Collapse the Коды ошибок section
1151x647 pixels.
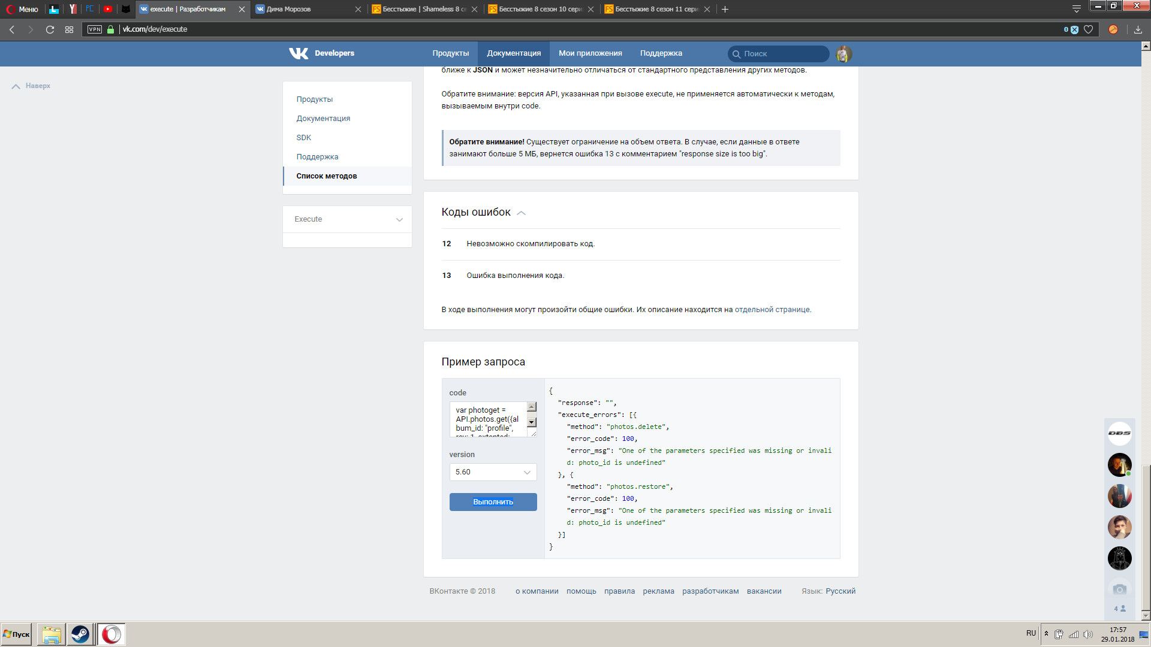[521, 213]
